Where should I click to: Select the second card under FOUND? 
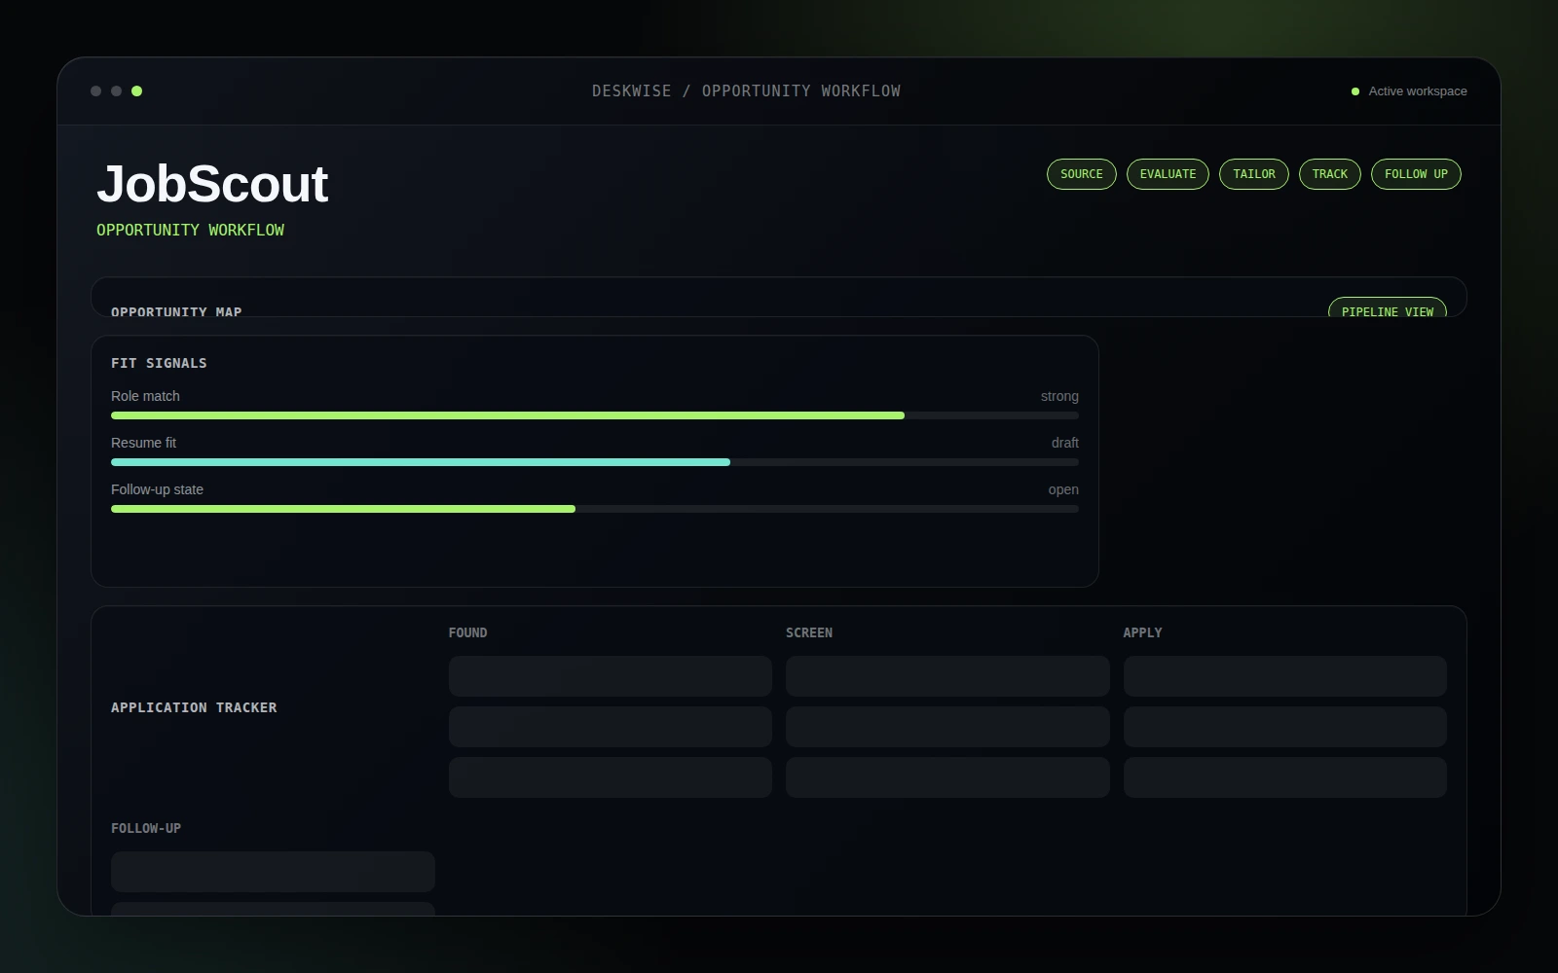(611, 727)
